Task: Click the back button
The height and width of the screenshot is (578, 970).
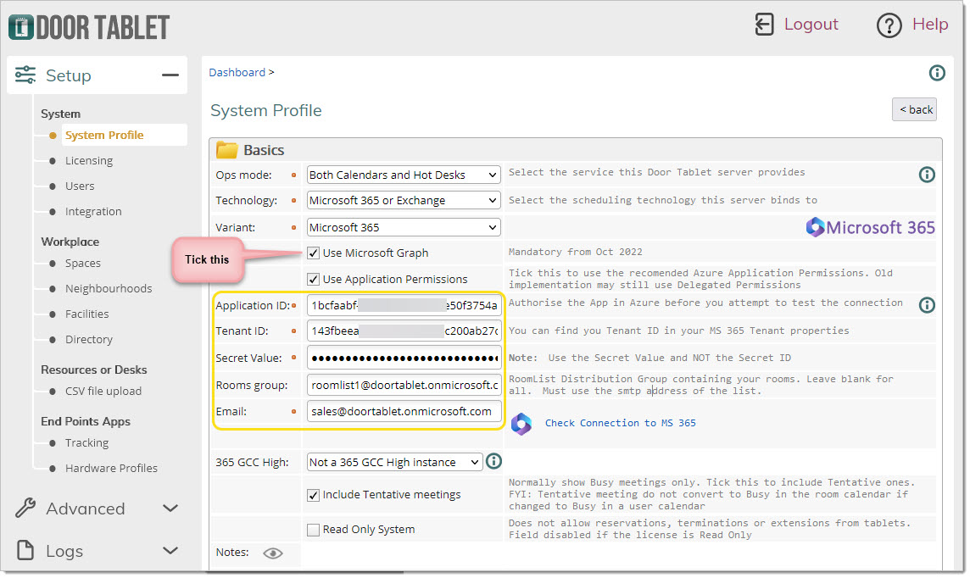Action: click(914, 109)
